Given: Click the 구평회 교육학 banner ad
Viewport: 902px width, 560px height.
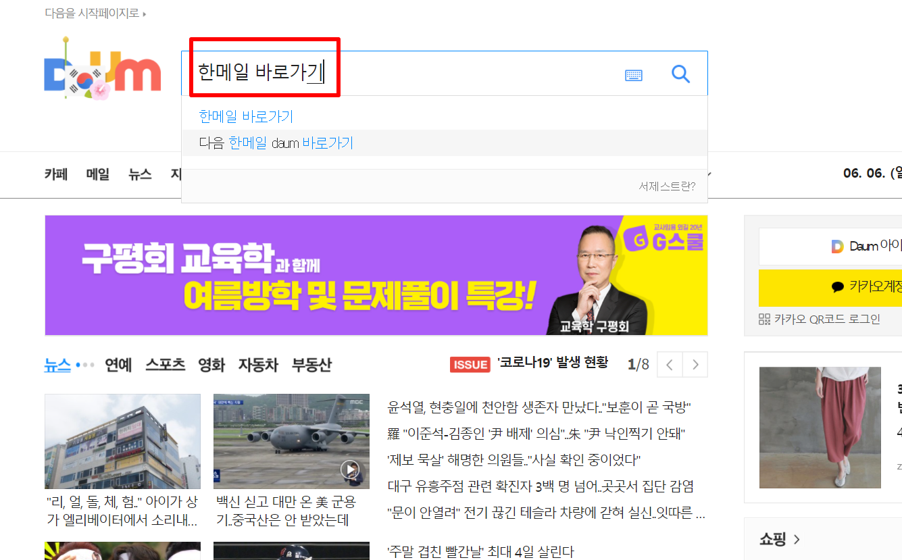Looking at the screenshot, I should pos(376,275).
